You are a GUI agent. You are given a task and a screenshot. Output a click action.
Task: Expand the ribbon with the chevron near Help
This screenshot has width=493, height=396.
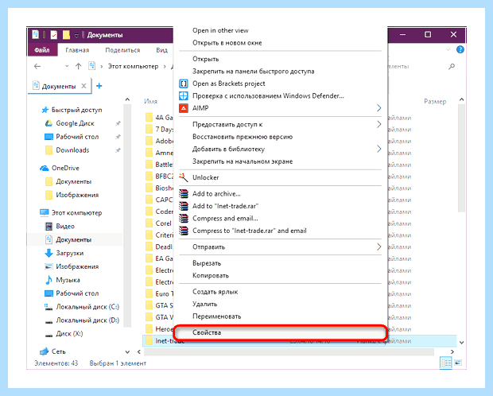click(x=448, y=49)
